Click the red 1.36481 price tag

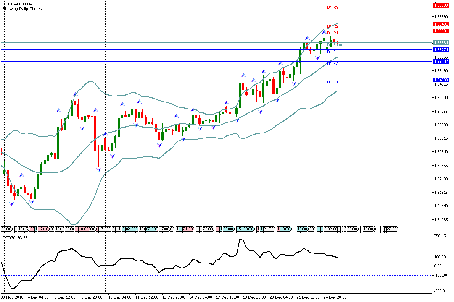(x=441, y=24)
